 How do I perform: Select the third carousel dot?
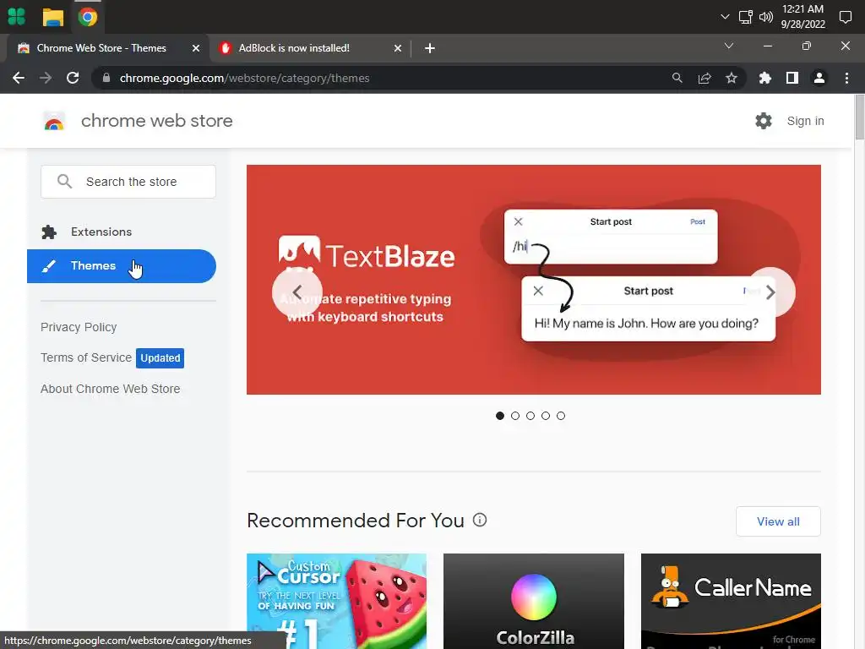coord(530,416)
